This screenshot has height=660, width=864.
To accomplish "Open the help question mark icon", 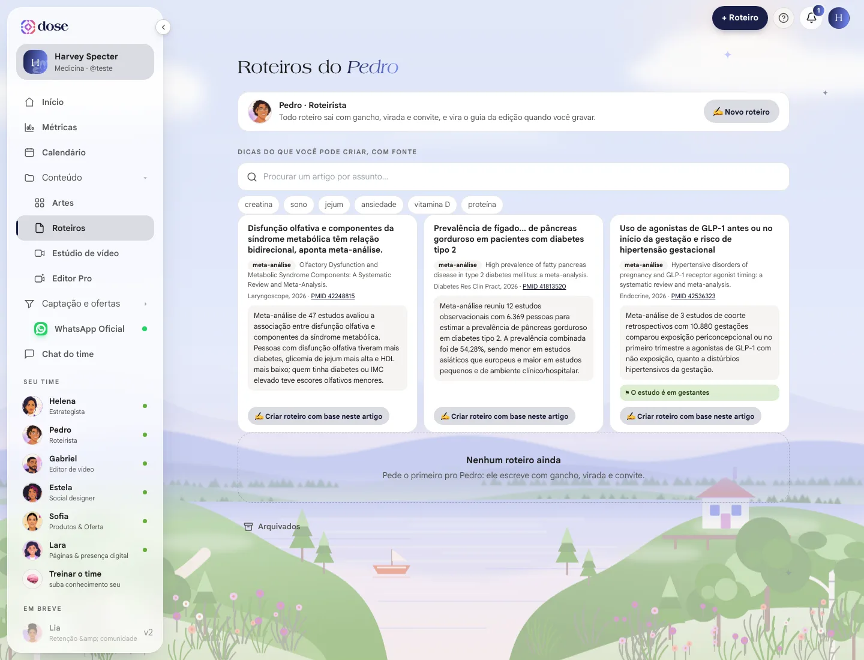I will coord(784,18).
